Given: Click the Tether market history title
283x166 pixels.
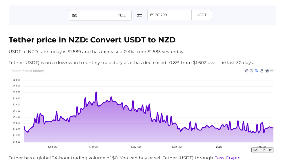Looking at the screenshot, I should 28,71.
